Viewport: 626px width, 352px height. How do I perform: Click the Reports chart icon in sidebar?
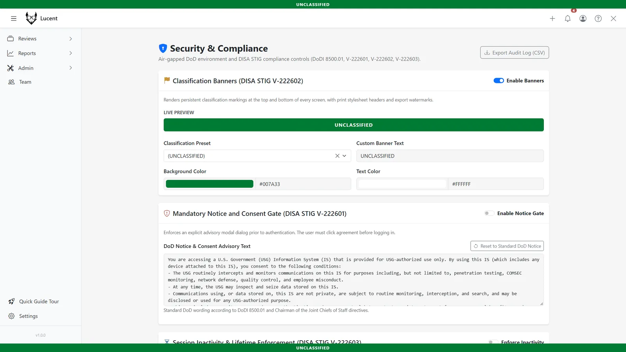[x=11, y=53]
